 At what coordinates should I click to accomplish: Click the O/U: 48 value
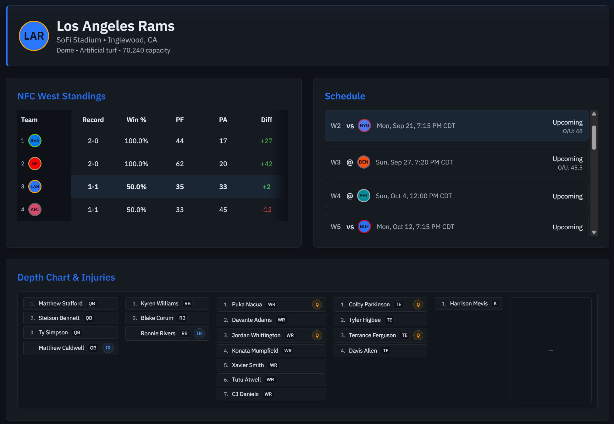coord(573,131)
